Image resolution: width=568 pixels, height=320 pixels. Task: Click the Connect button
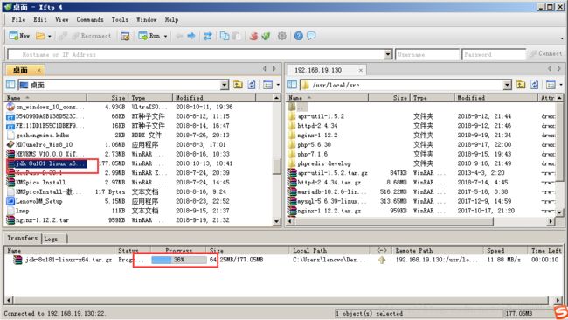(545, 53)
